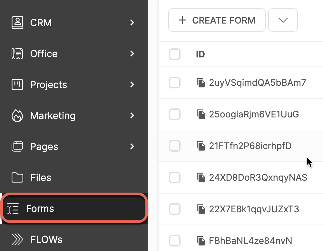Click the CRM contact book icon
323x251 pixels.
coord(17,23)
